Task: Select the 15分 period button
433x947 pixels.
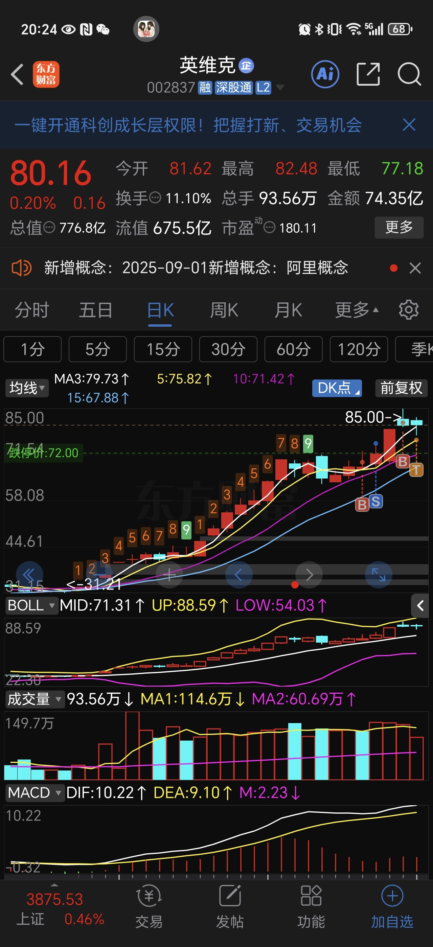Action: point(163,349)
